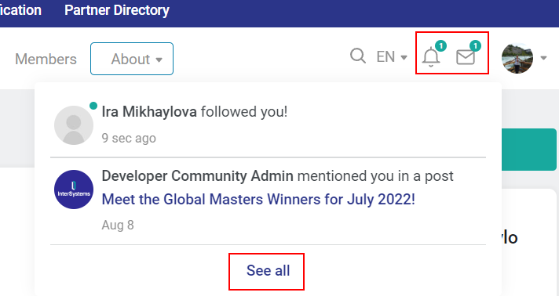Select the Aug 8 notification timestamp
Image resolution: width=559 pixels, height=296 pixels.
coord(118,226)
